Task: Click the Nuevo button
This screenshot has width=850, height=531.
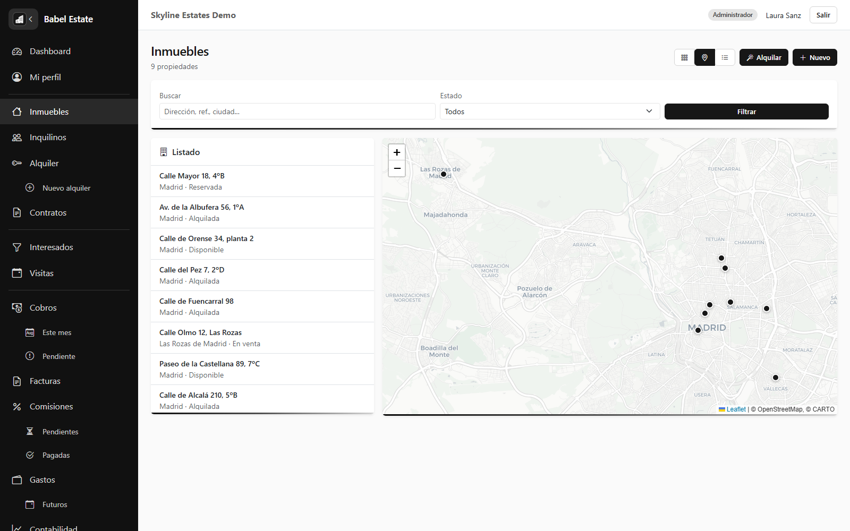Action: [815, 57]
